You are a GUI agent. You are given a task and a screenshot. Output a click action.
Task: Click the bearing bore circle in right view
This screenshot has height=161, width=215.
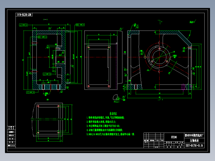click(159, 57)
